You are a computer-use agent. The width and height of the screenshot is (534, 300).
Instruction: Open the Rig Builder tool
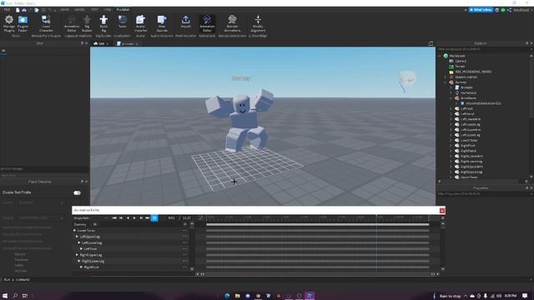87,23
